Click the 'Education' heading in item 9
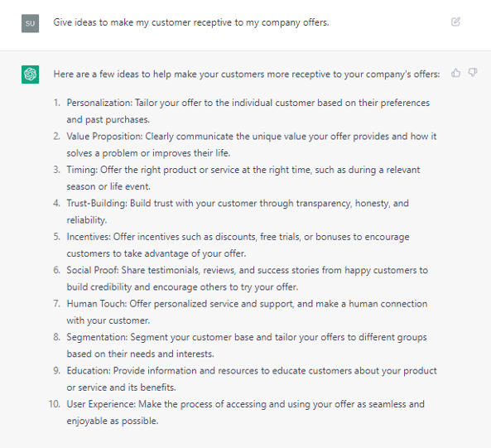 coord(89,371)
